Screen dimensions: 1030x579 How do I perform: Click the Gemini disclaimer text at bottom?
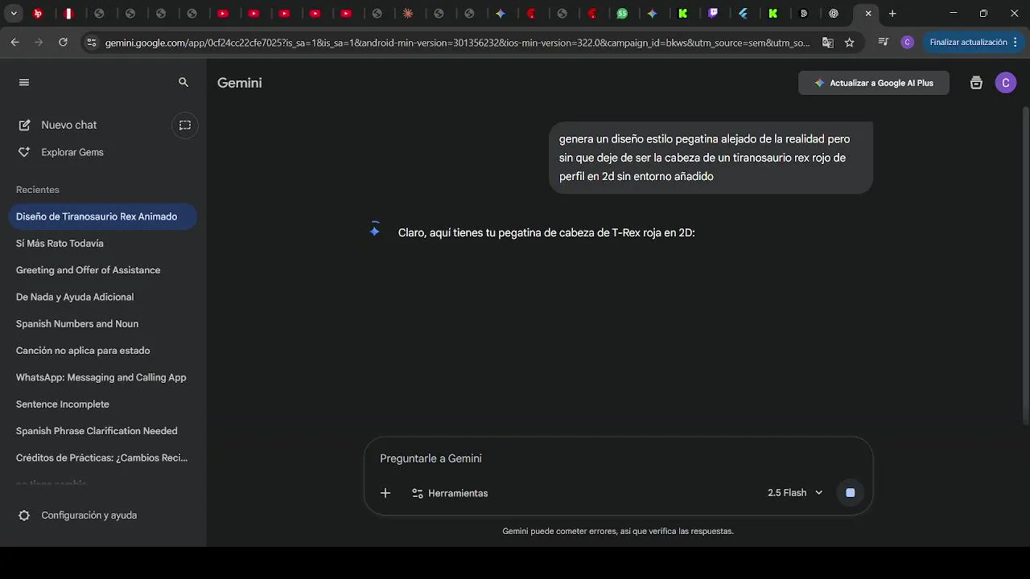pyautogui.click(x=618, y=532)
